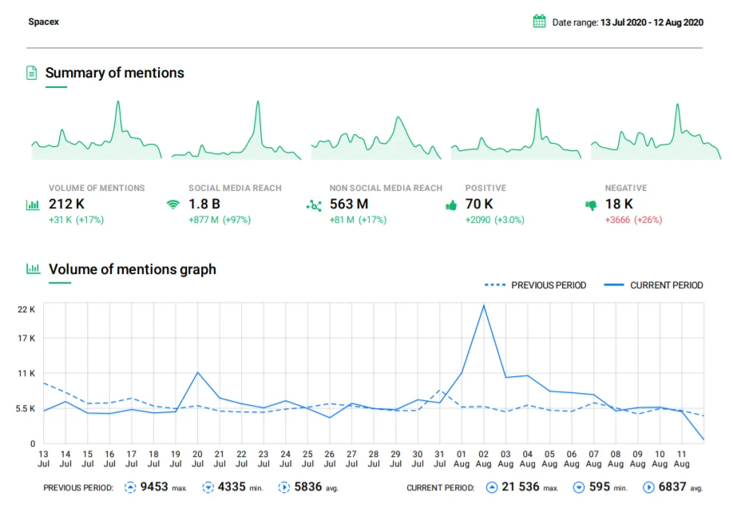Click the previous period min arrow icon near 4335
This screenshot has width=733, height=508.
(208, 487)
